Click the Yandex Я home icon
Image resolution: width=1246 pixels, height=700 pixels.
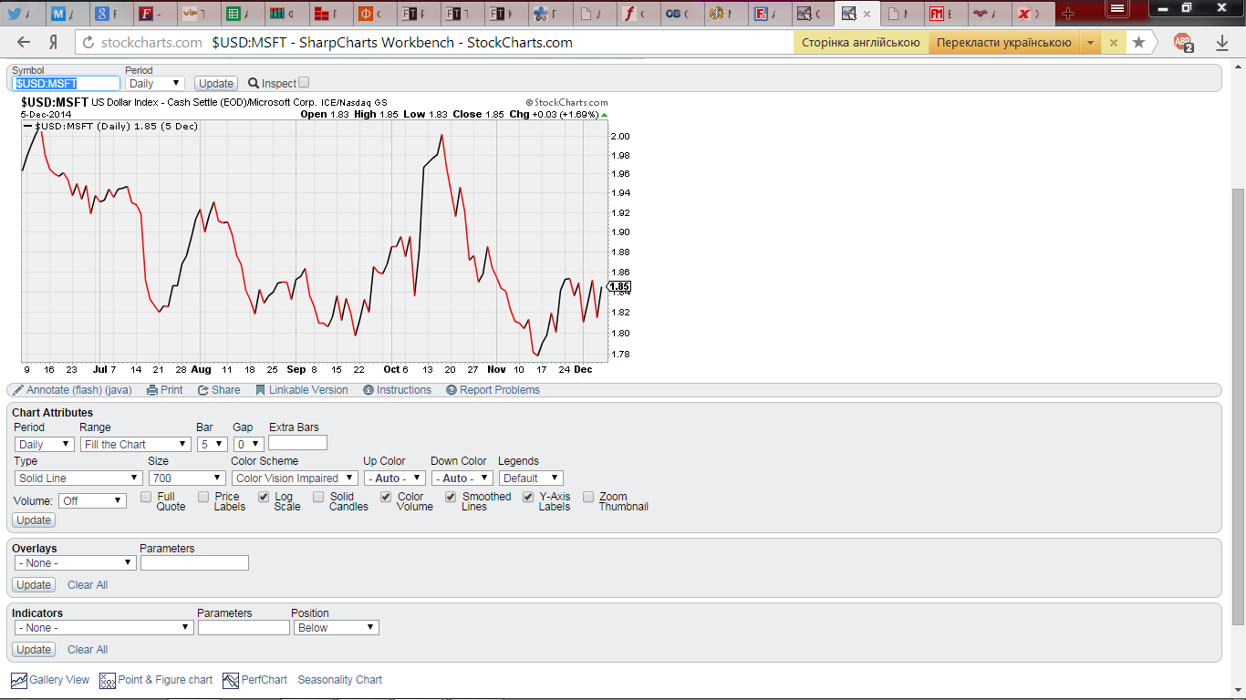click(54, 42)
